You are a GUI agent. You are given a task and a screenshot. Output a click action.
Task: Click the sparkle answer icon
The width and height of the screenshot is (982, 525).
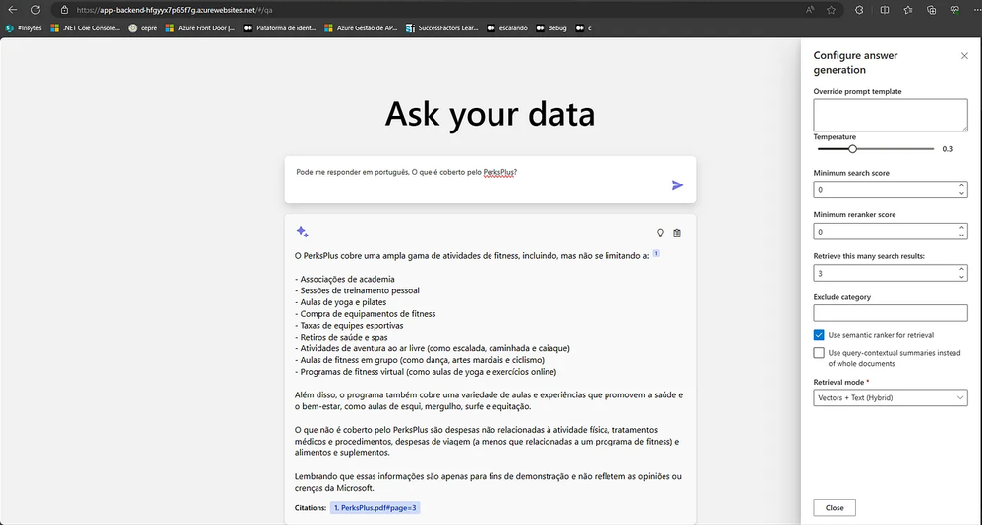303,232
